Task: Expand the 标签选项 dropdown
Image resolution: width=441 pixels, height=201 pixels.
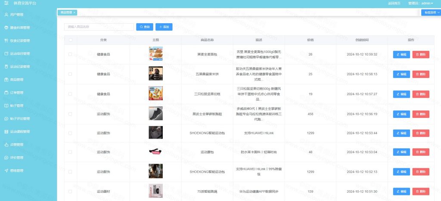Action: pyautogui.click(x=431, y=12)
